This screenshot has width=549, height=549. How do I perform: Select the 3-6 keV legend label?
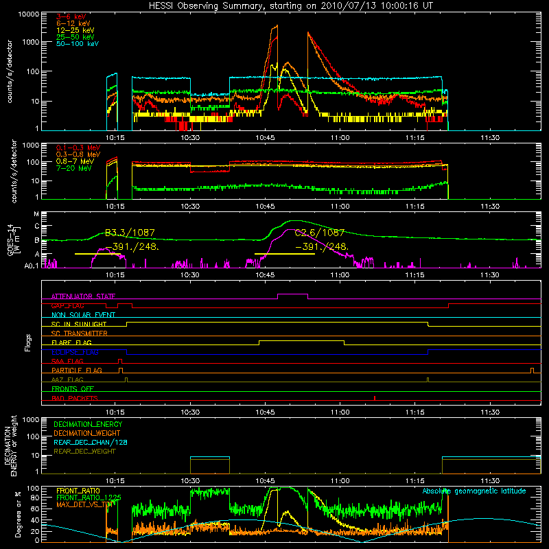pyautogui.click(x=71, y=16)
